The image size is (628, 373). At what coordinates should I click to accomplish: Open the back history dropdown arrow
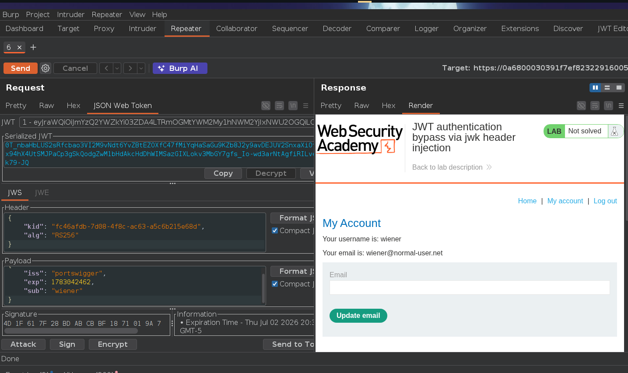click(x=117, y=68)
